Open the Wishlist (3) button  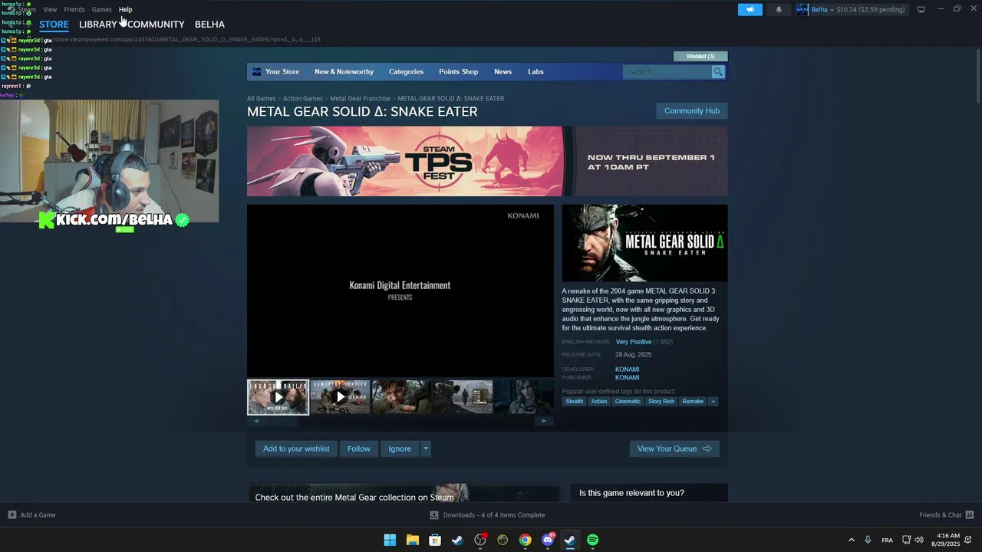click(700, 56)
